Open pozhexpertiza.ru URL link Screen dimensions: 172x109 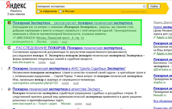(23, 42)
